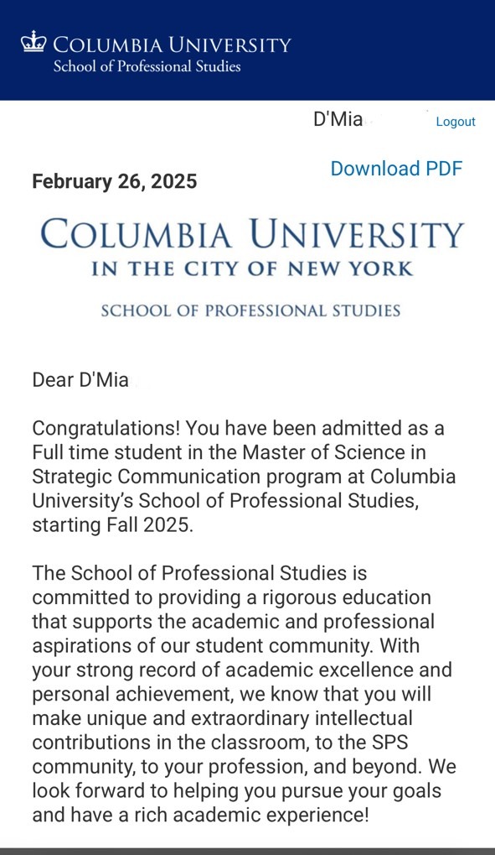
Task: Click the D'Mia username beside Logout
Action: click(x=338, y=119)
